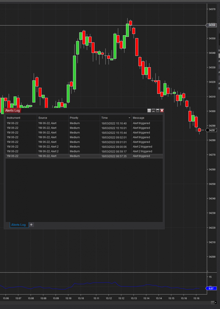Sort by the Instrument column header
The image size is (220, 309).
click(x=21, y=118)
